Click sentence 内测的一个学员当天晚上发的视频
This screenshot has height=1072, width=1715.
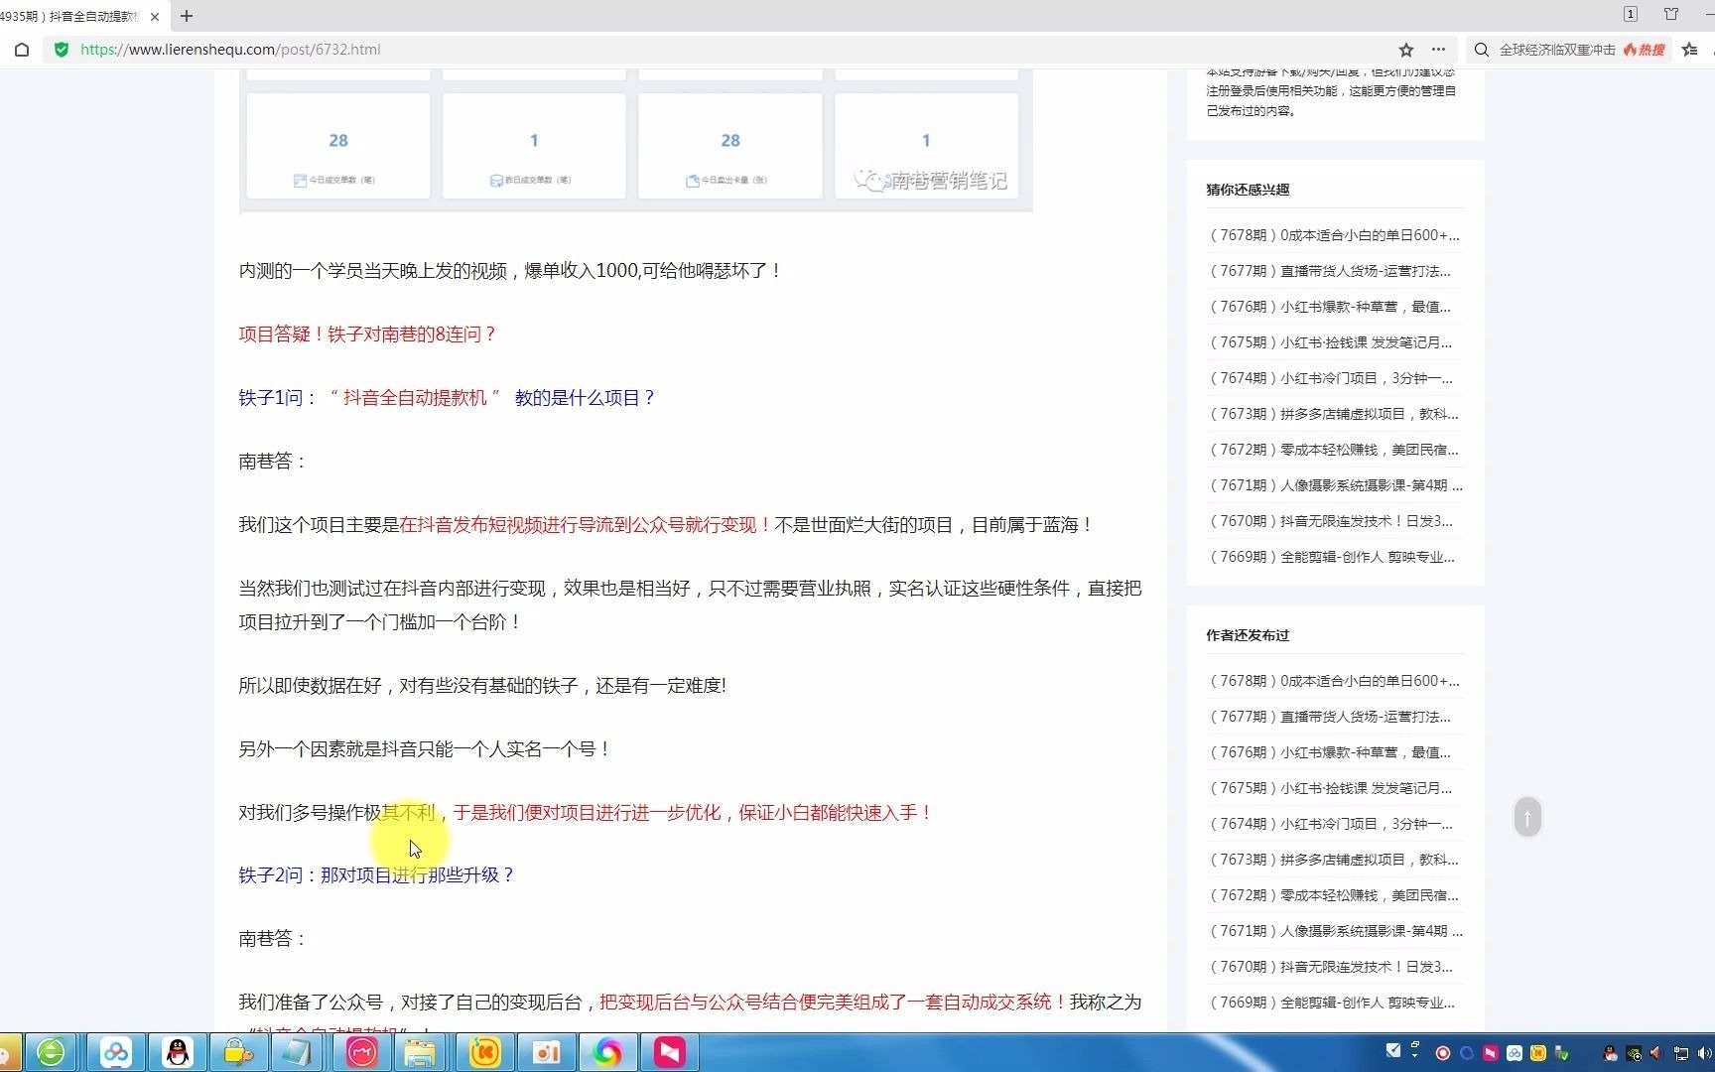pyautogui.click(x=510, y=271)
